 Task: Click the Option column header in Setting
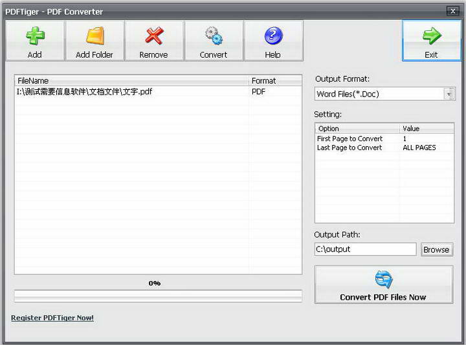click(x=357, y=129)
